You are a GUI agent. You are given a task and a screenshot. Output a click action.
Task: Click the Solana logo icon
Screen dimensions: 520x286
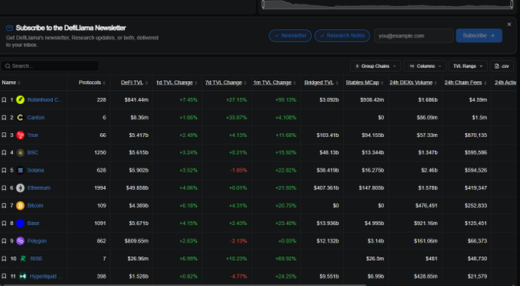coord(20,170)
